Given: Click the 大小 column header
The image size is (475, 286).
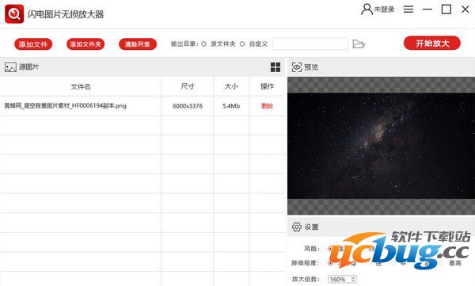Looking at the screenshot, I should (x=231, y=86).
